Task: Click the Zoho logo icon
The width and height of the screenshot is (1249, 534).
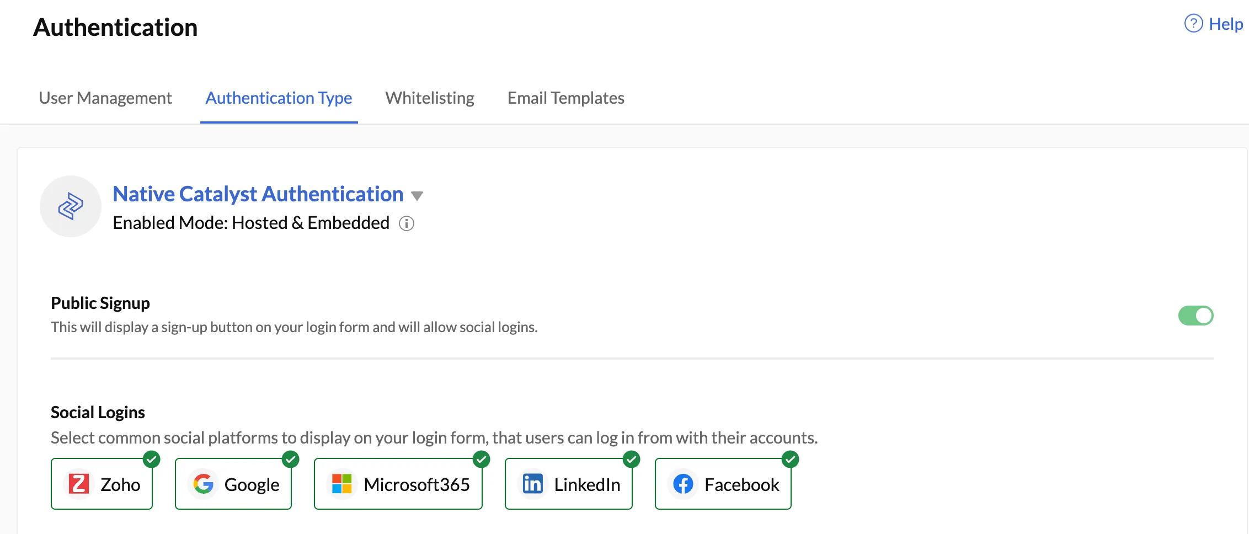Action: [x=79, y=484]
